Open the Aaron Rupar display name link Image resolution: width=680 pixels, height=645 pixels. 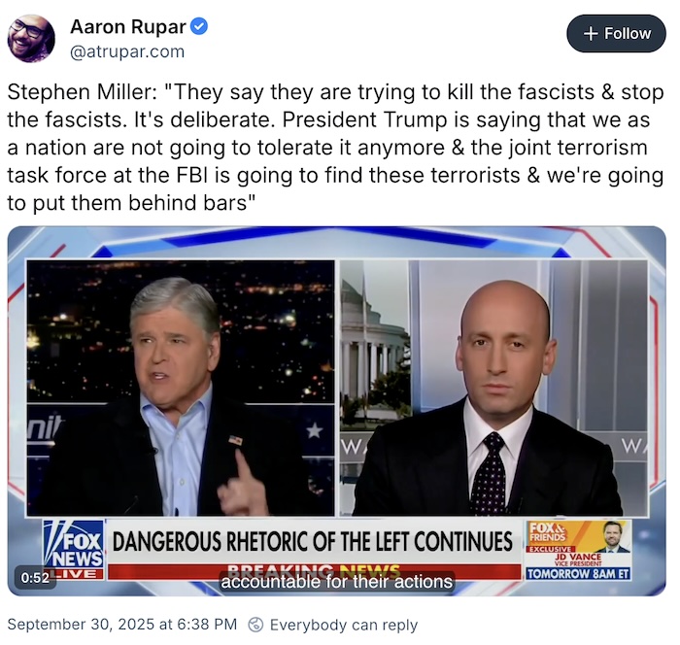(128, 27)
